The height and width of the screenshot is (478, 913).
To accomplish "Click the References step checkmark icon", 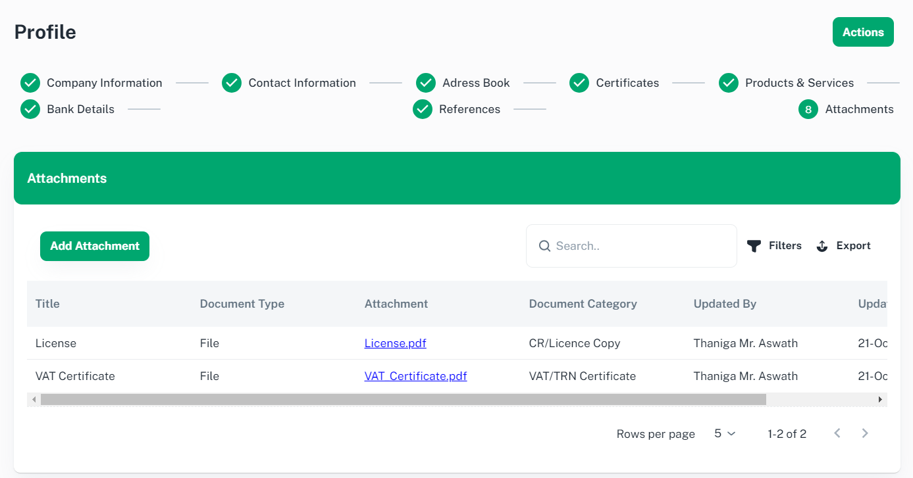I will coord(423,109).
